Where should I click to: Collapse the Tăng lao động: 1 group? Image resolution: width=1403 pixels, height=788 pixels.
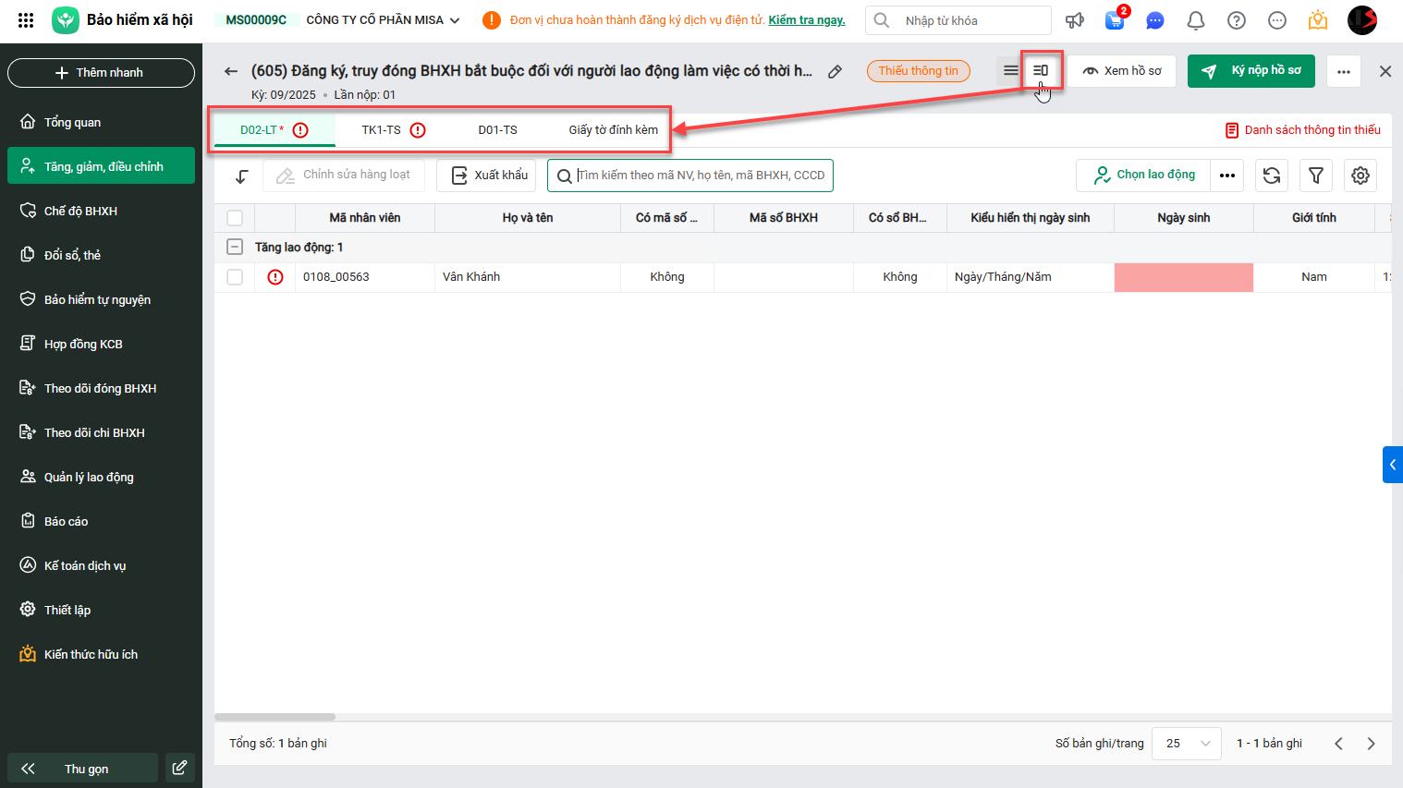(235, 248)
